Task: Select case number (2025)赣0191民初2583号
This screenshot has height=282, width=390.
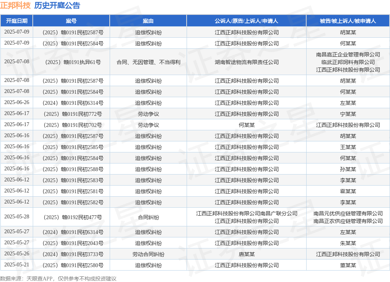Action: [73, 180]
